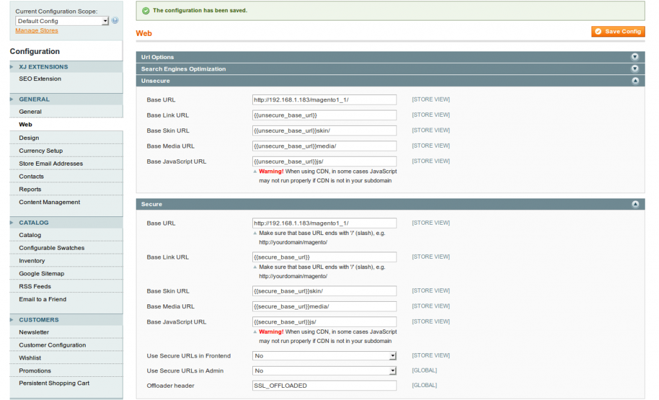Screen dimensions: 659x400
Task: Edit the Offloader header field
Action: point(324,386)
